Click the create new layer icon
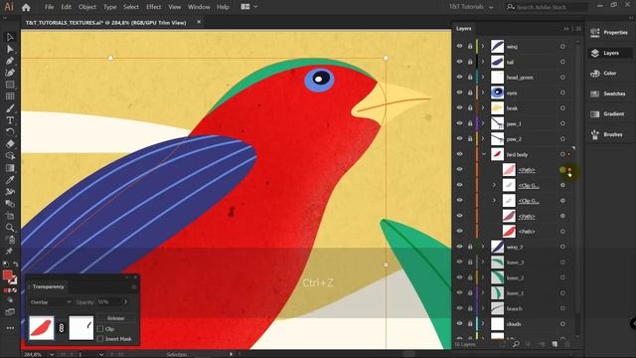The width and height of the screenshot is (636, 358). coord(555,344)
